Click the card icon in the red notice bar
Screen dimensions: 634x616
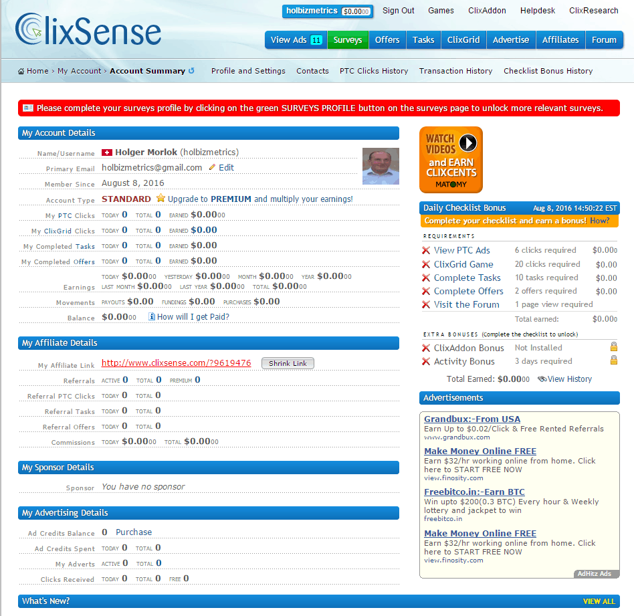pyautogui.click(x=28, y=108)
